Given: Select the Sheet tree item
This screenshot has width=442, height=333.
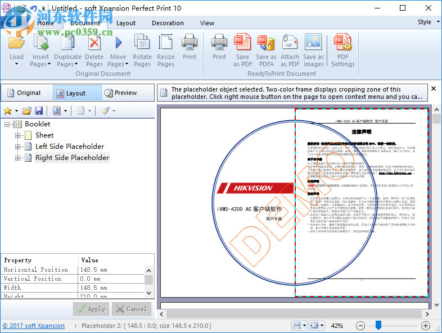Looking at the screenshot, I should pos(44,135).
